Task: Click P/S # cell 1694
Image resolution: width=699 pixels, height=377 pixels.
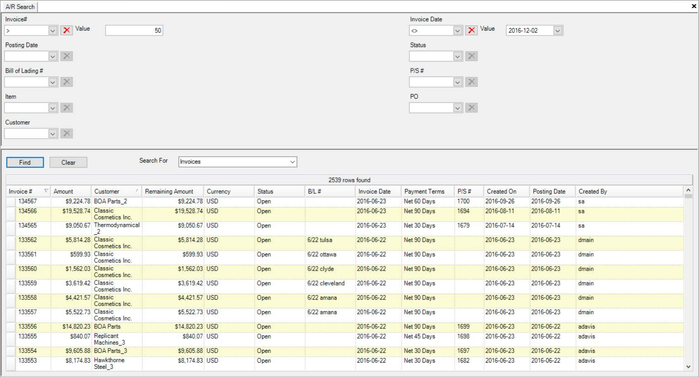Action: (x=469, y=214)
